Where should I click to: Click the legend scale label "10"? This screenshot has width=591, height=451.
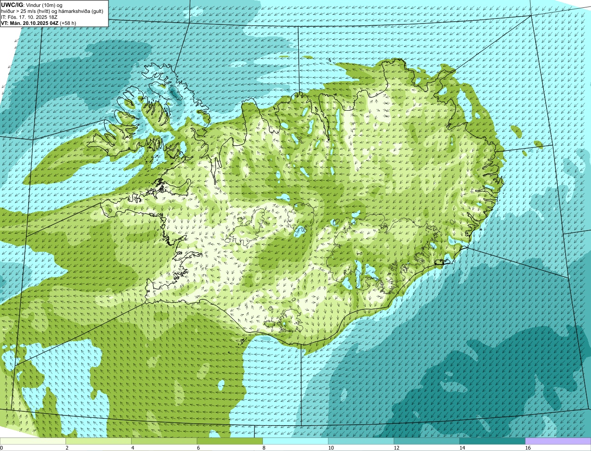tap(331, 448)
